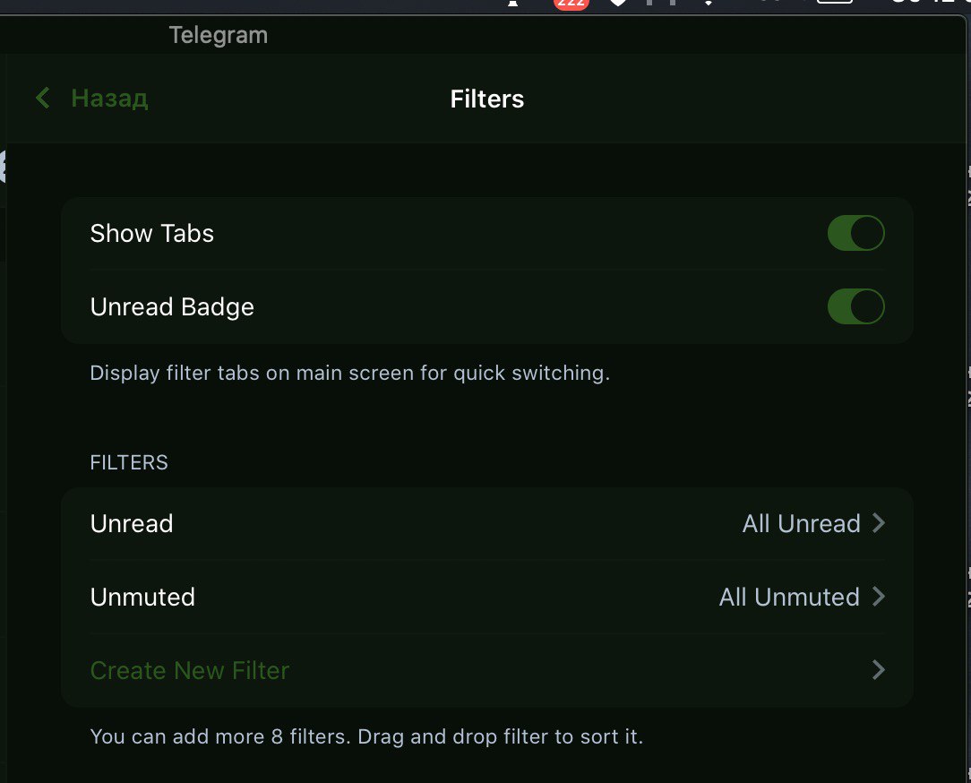
Task: Open the Unmuted filter row
Action: coord(487,597)
